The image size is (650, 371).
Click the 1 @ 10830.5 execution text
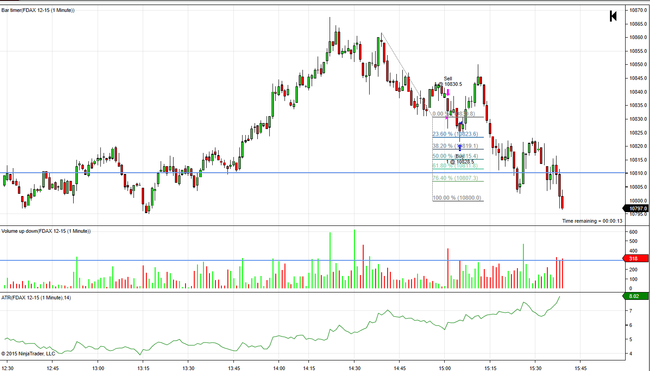[448, 84]
